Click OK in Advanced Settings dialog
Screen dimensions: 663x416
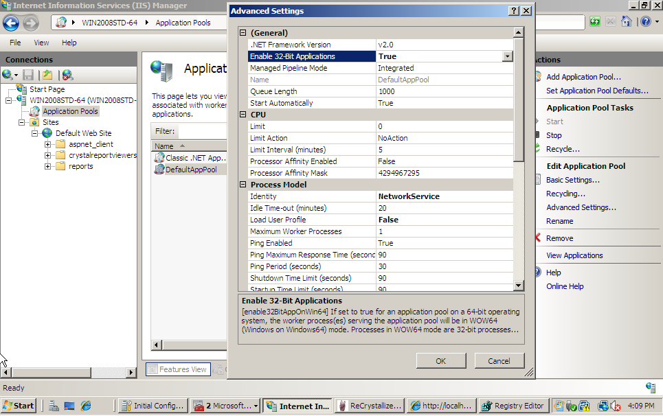441,361
